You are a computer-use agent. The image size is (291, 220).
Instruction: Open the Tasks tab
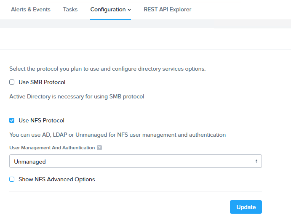point(70,9)
